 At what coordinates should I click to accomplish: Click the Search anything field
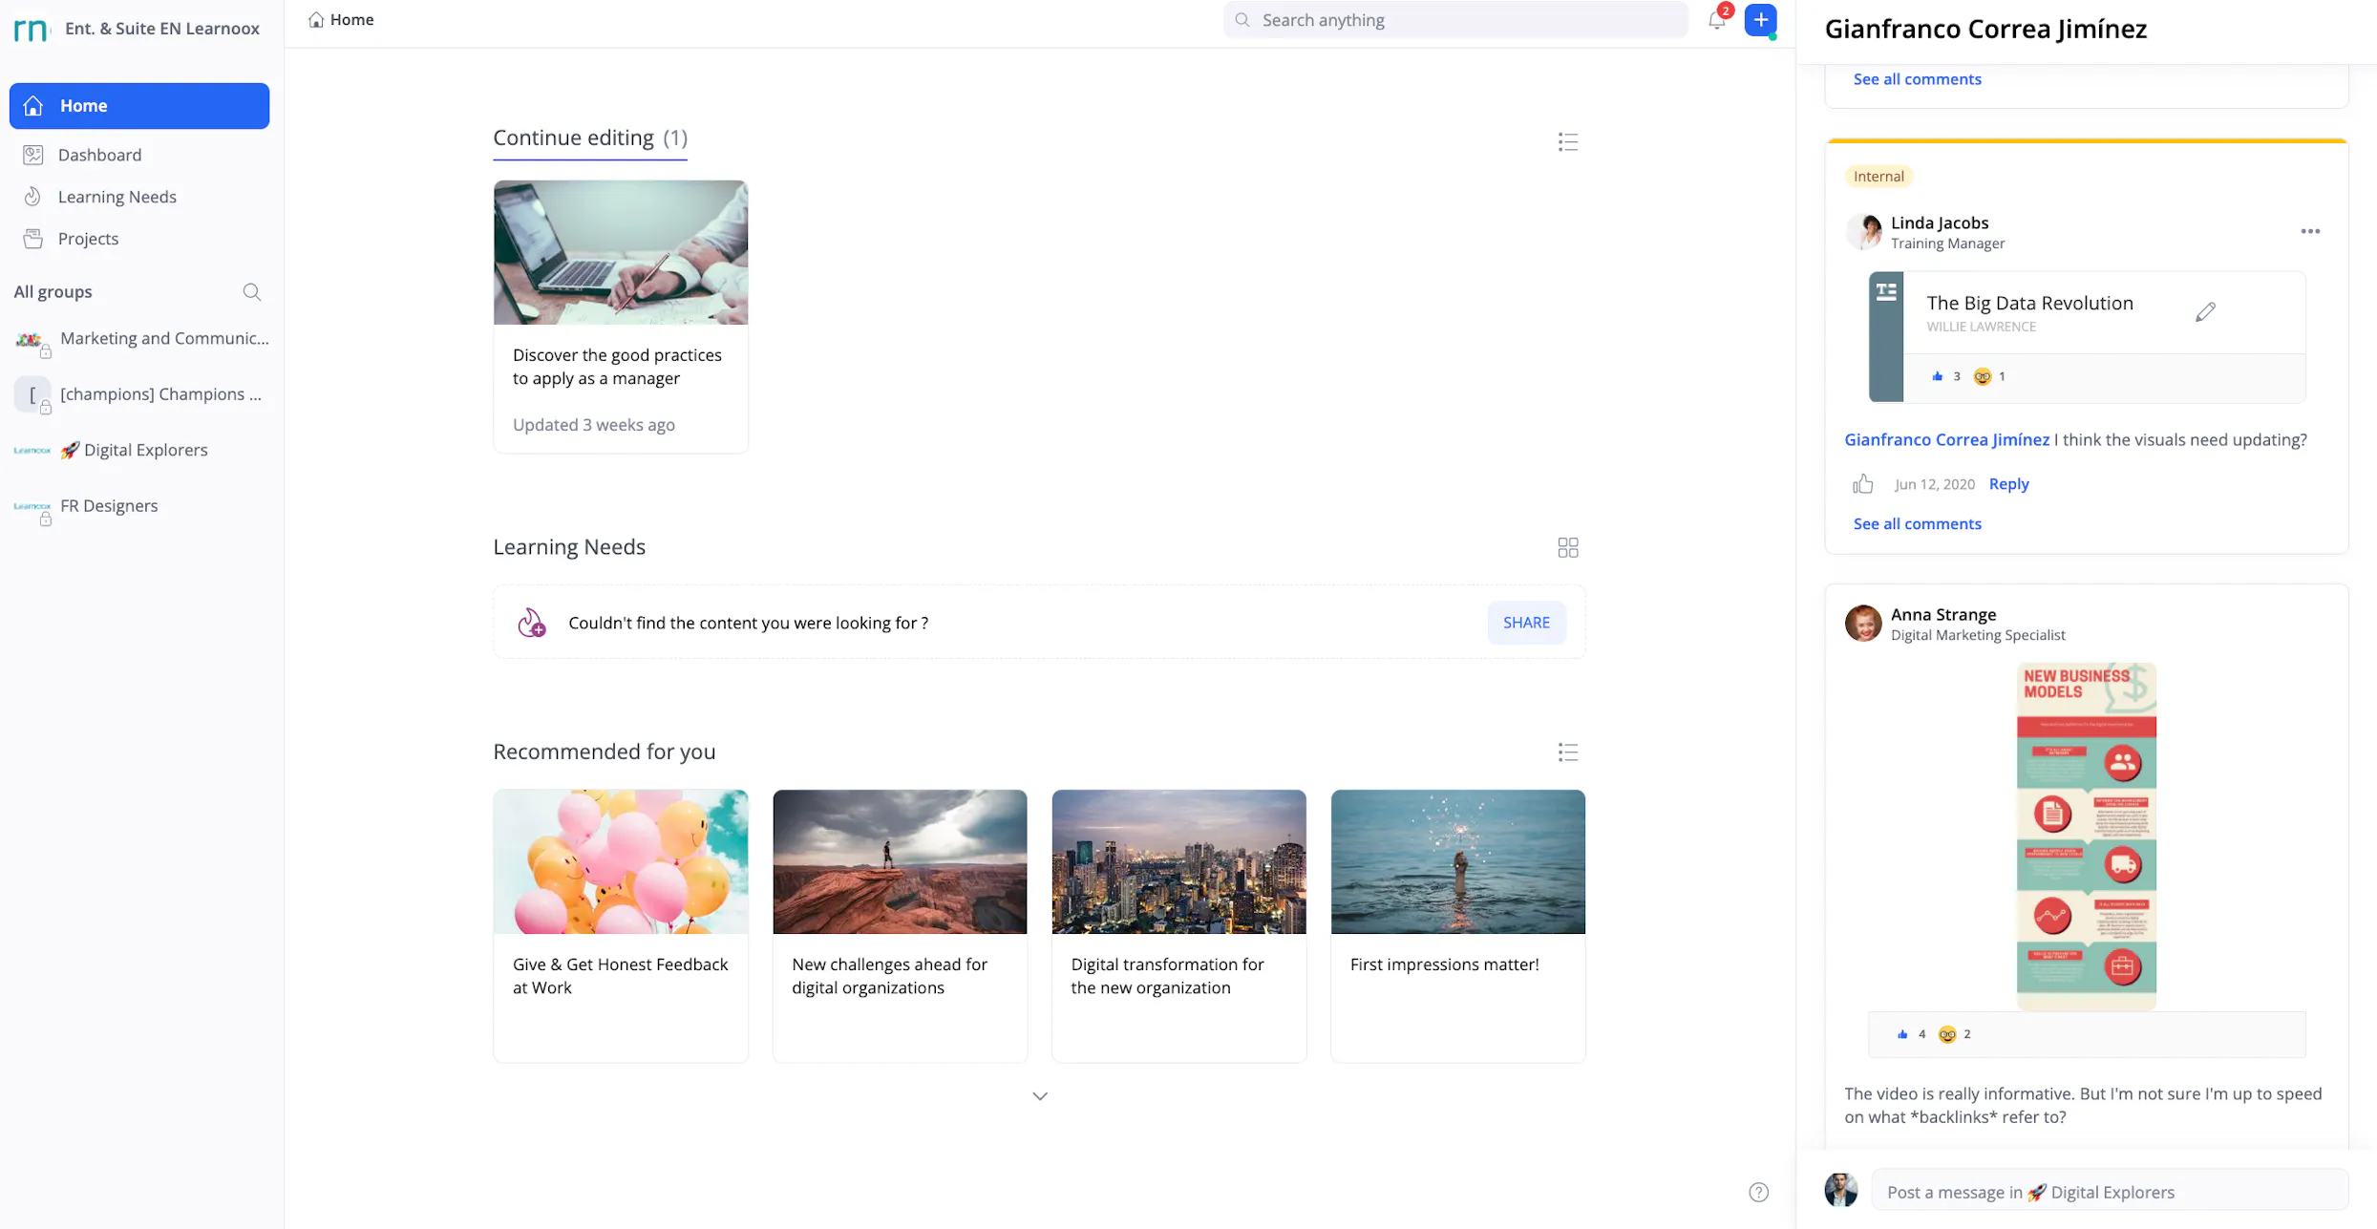pos(1454,20)
